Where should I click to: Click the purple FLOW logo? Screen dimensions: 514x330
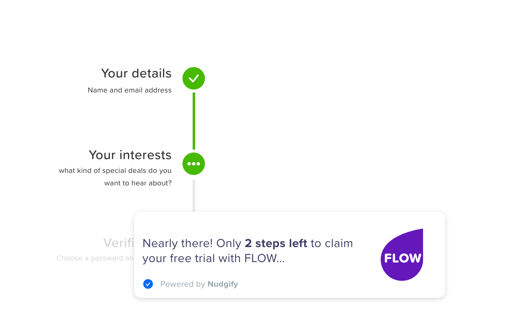pyautogui.click(x=402, y=255)
